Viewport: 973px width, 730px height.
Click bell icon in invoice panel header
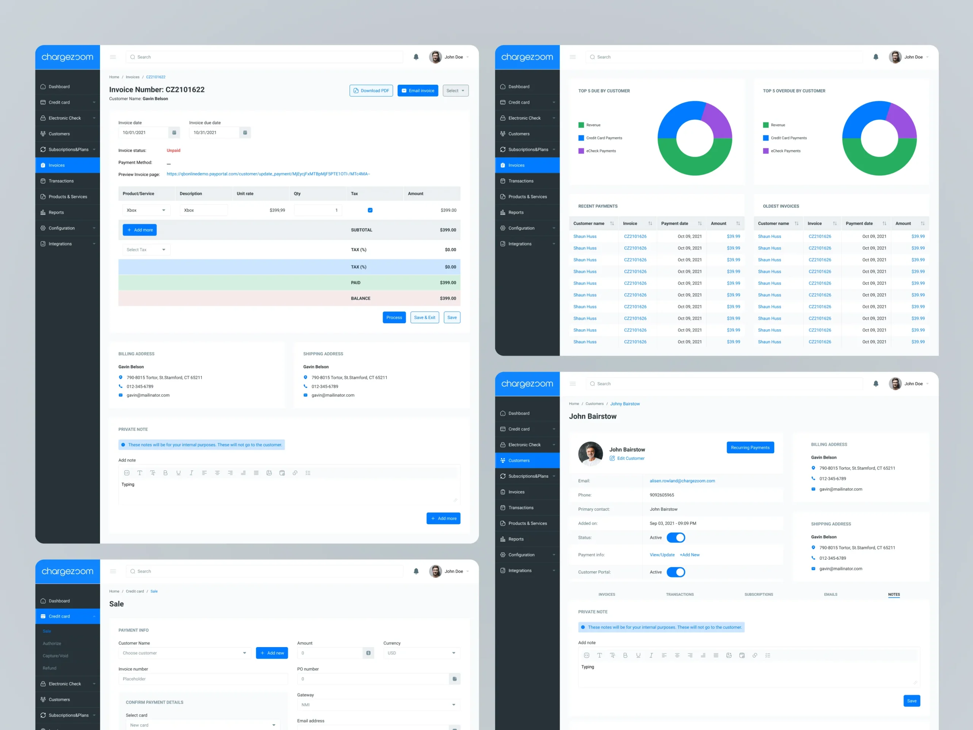(x=416, y=57)
